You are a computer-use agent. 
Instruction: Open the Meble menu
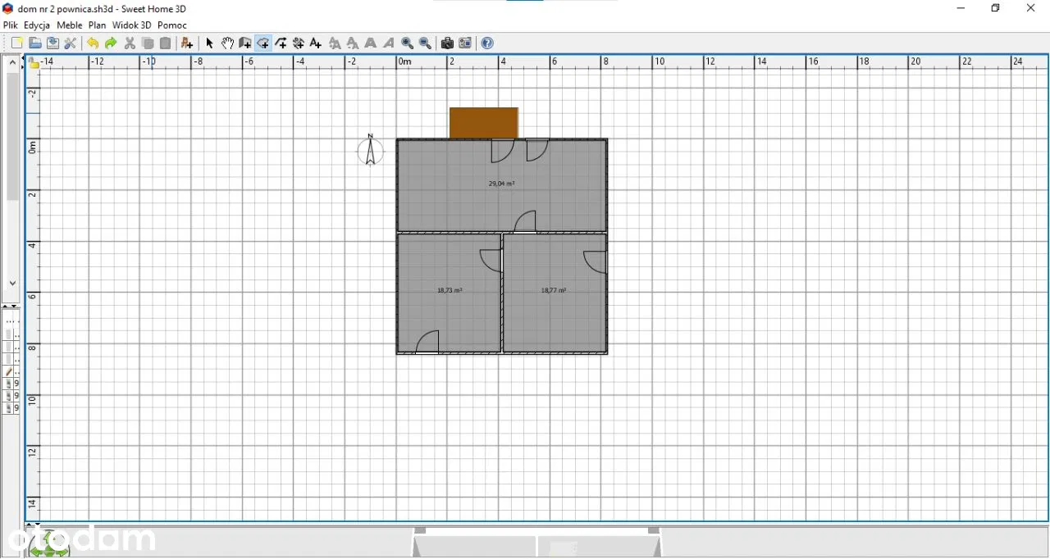tap(69, 25)
